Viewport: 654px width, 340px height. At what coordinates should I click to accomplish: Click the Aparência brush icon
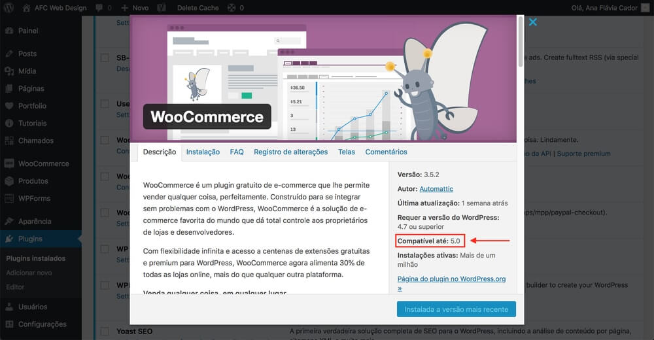9,222
